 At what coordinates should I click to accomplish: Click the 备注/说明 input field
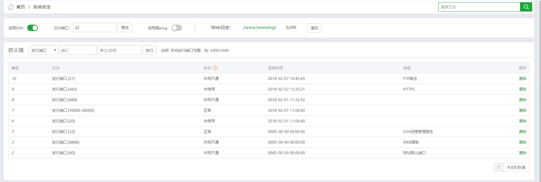pos(120,50)
